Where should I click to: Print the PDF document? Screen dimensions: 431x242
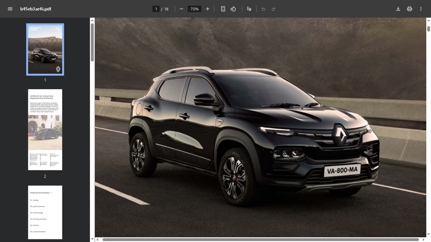tap(409, 9)
